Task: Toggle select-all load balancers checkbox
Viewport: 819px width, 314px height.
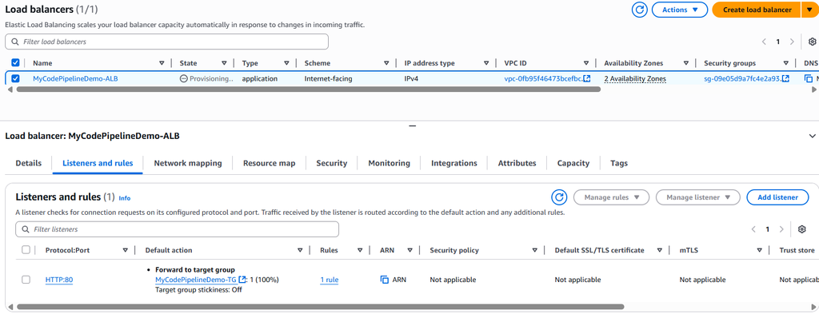Action: (16, 62)
